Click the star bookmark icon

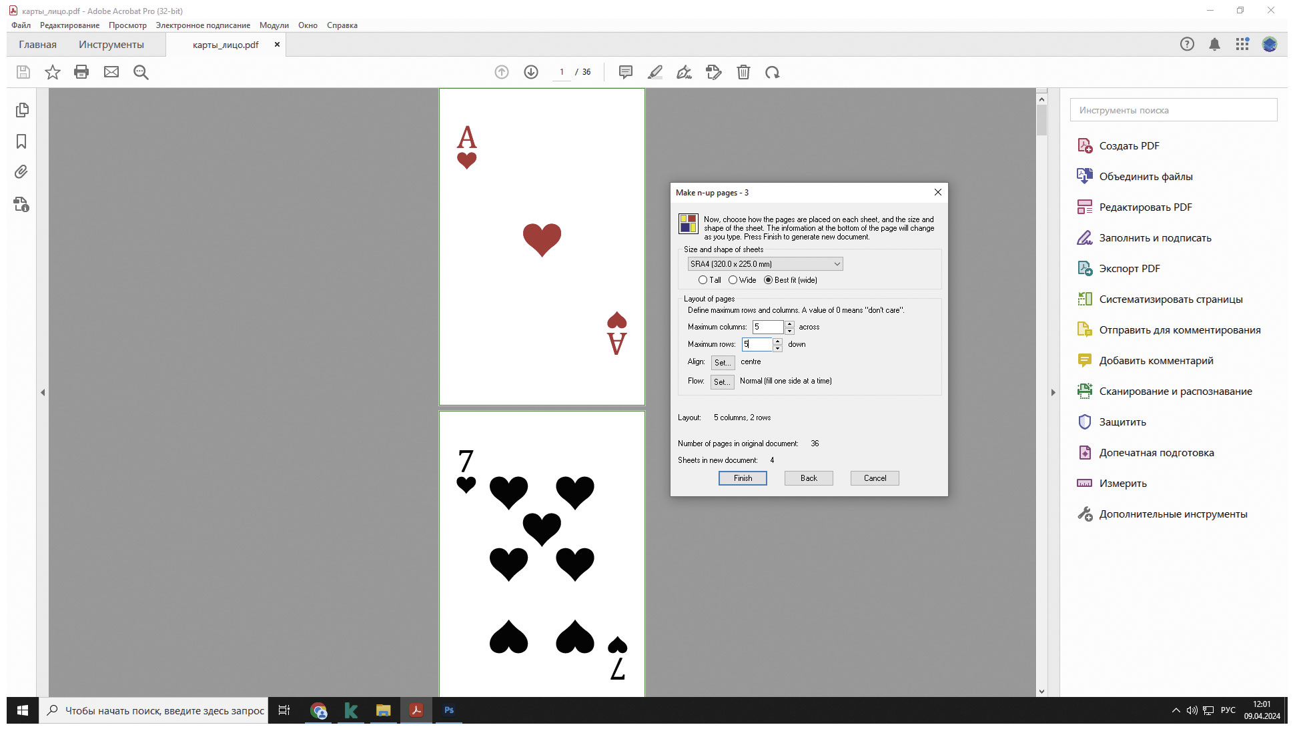pyautogui.click(x=52, y=72)
